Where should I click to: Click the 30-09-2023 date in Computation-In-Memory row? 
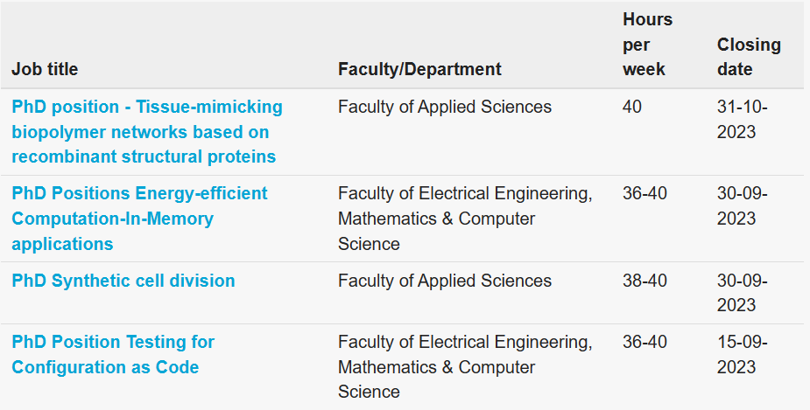743,205
